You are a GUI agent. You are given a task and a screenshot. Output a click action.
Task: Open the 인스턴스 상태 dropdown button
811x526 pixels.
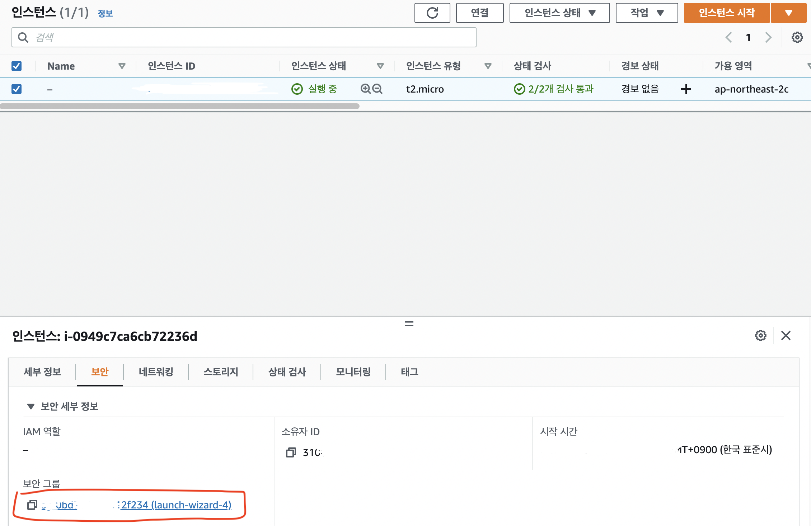coord(559,13)
